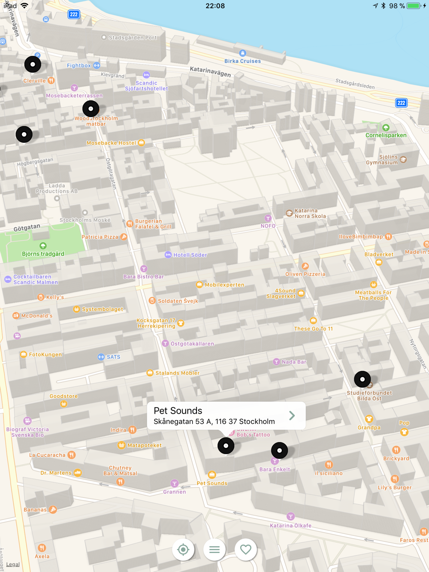The height and width of the screenshot is (572, 429).
Task: Tap the Katarina Ölkafe bar icon
Action: point(290,516)
